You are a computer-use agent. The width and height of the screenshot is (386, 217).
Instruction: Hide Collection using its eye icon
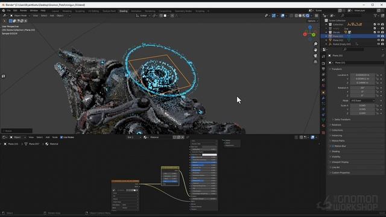379,24
